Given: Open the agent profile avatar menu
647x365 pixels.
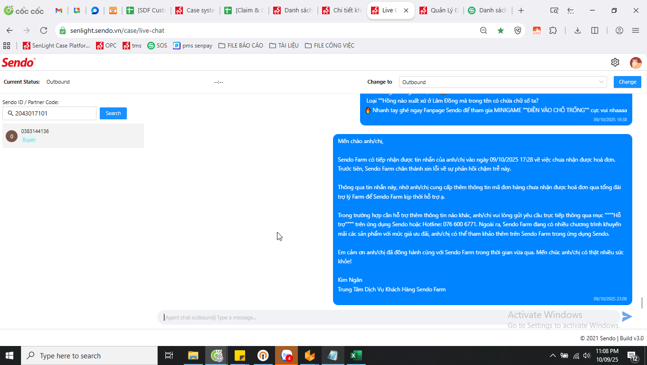Looking at the screenshot, I should click(636, 63).
